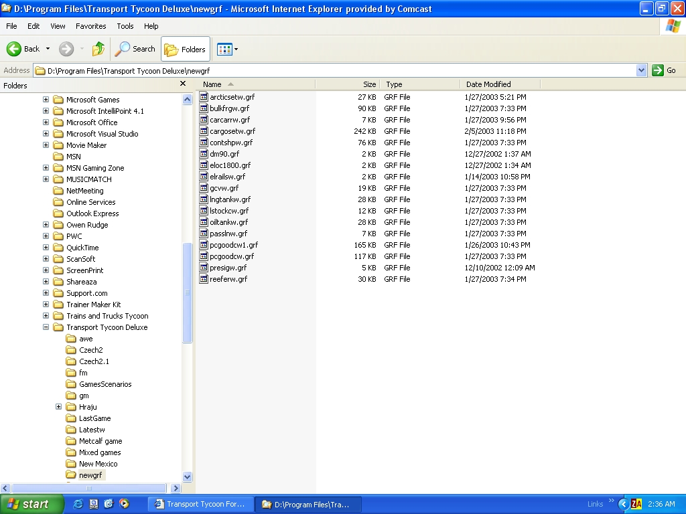Click the NetMeeting folder icon
The width and height of the screenshot is (686, 514).
58,191
